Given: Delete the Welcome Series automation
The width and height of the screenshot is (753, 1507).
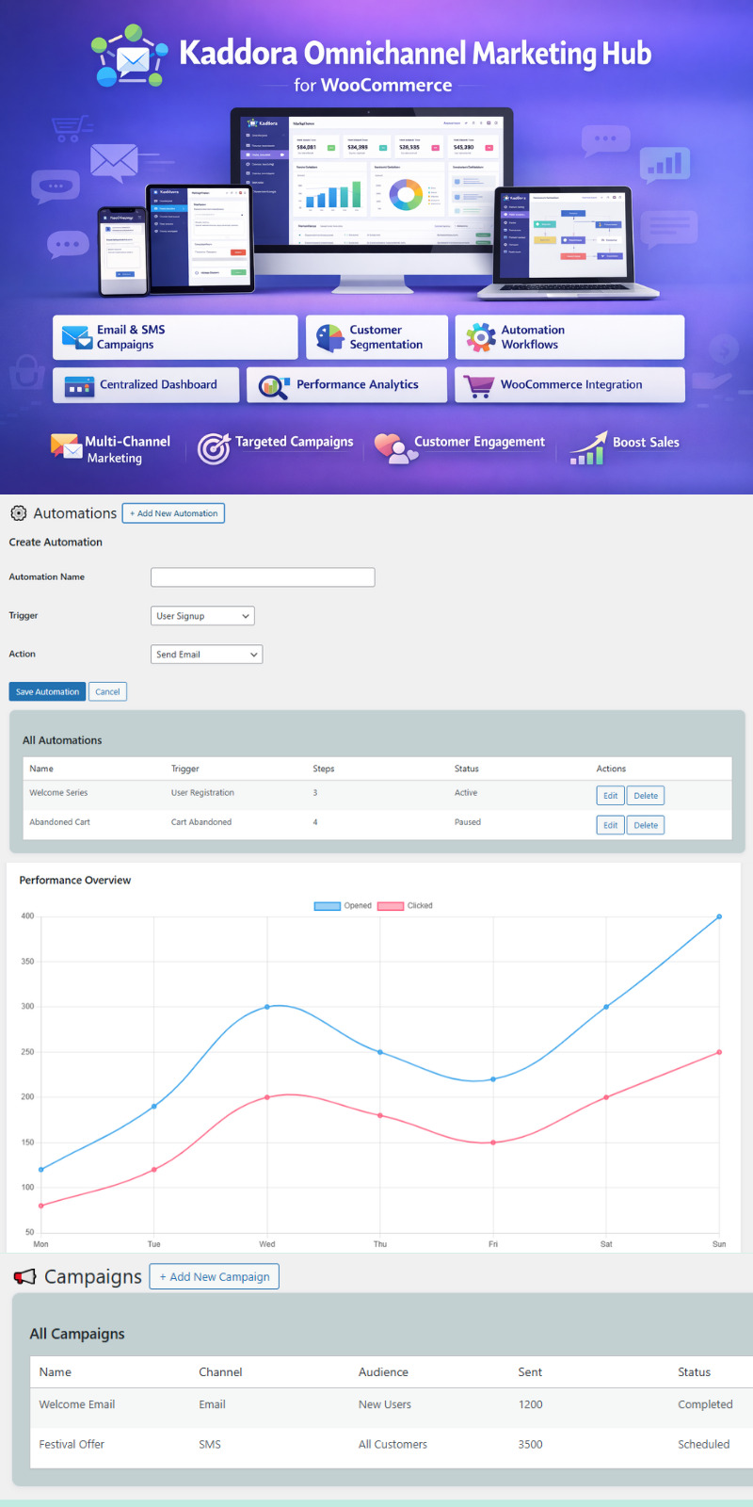Looking at the screenshot, I should pos(646,796).
